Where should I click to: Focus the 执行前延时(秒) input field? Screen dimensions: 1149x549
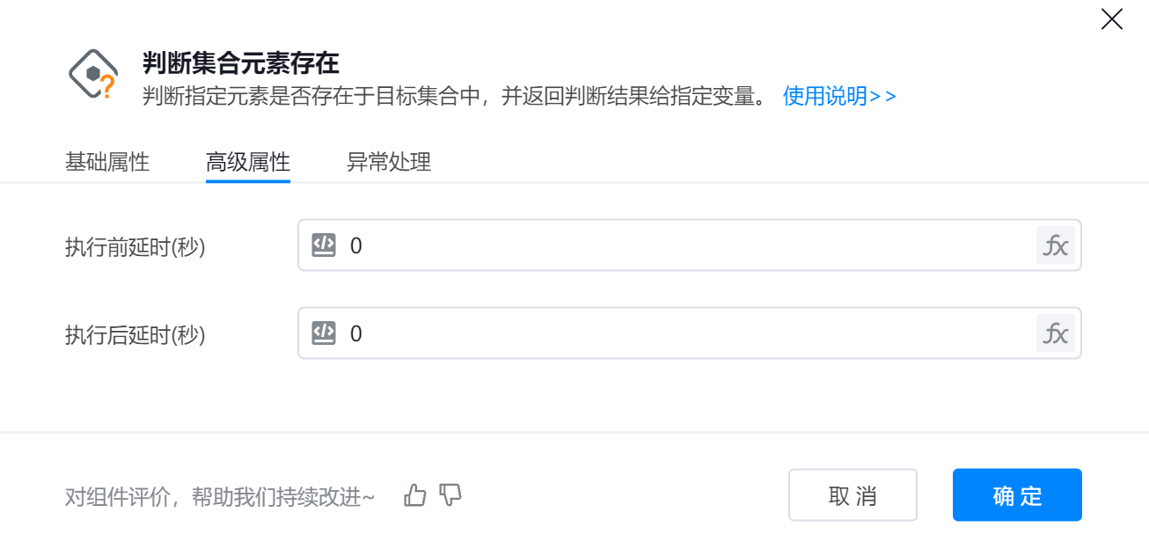[x=686, y=245]
